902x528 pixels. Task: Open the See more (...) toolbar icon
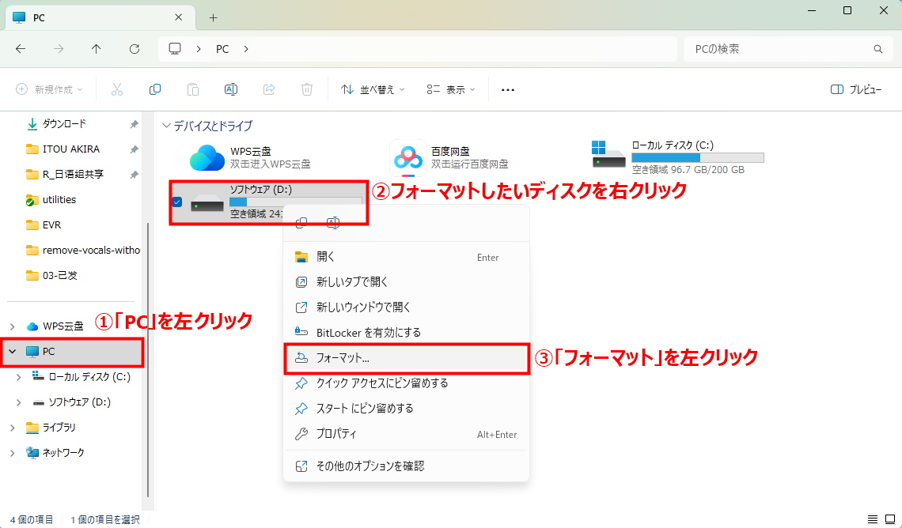point(507,89)
